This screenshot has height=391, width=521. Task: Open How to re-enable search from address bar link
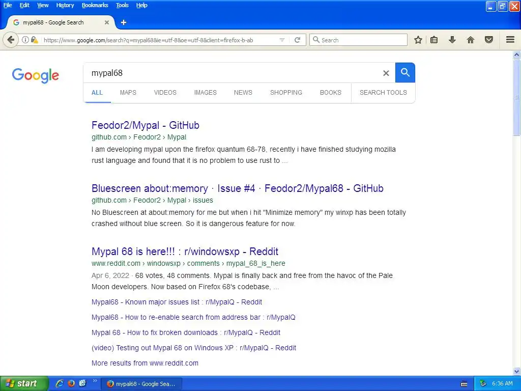click(193, 317)
